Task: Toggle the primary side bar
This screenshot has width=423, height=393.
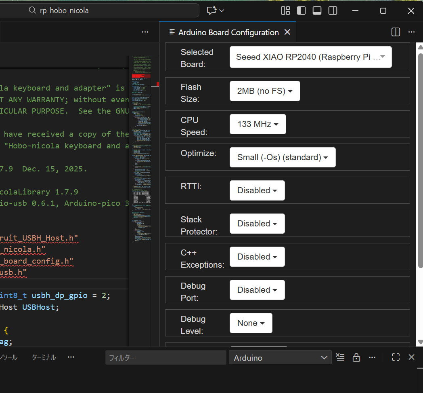Action: click(x=301, y=11)
